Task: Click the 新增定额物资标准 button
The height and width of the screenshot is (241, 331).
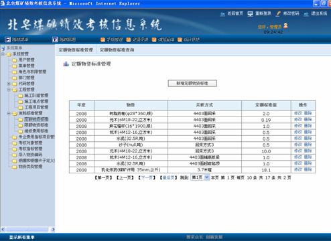Action: [x=192, y=83]
